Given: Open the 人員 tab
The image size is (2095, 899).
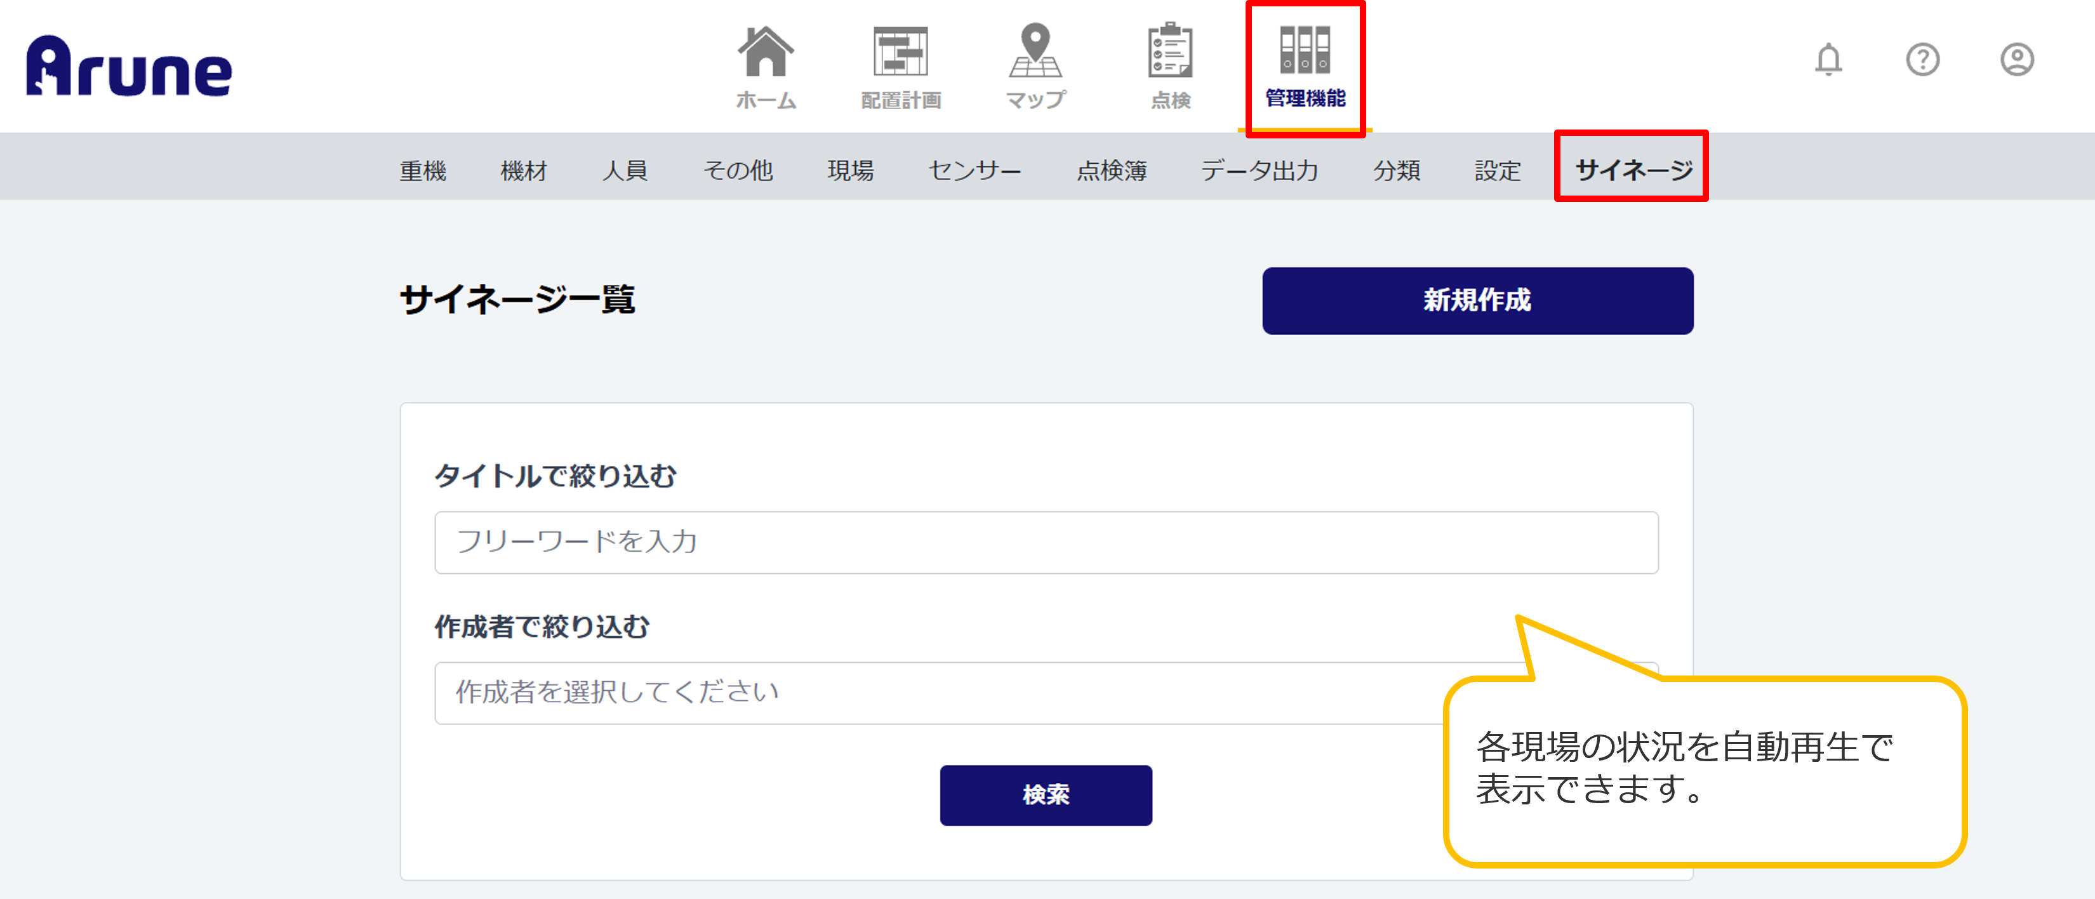Looking at the screenshot, I should [625, 170].
